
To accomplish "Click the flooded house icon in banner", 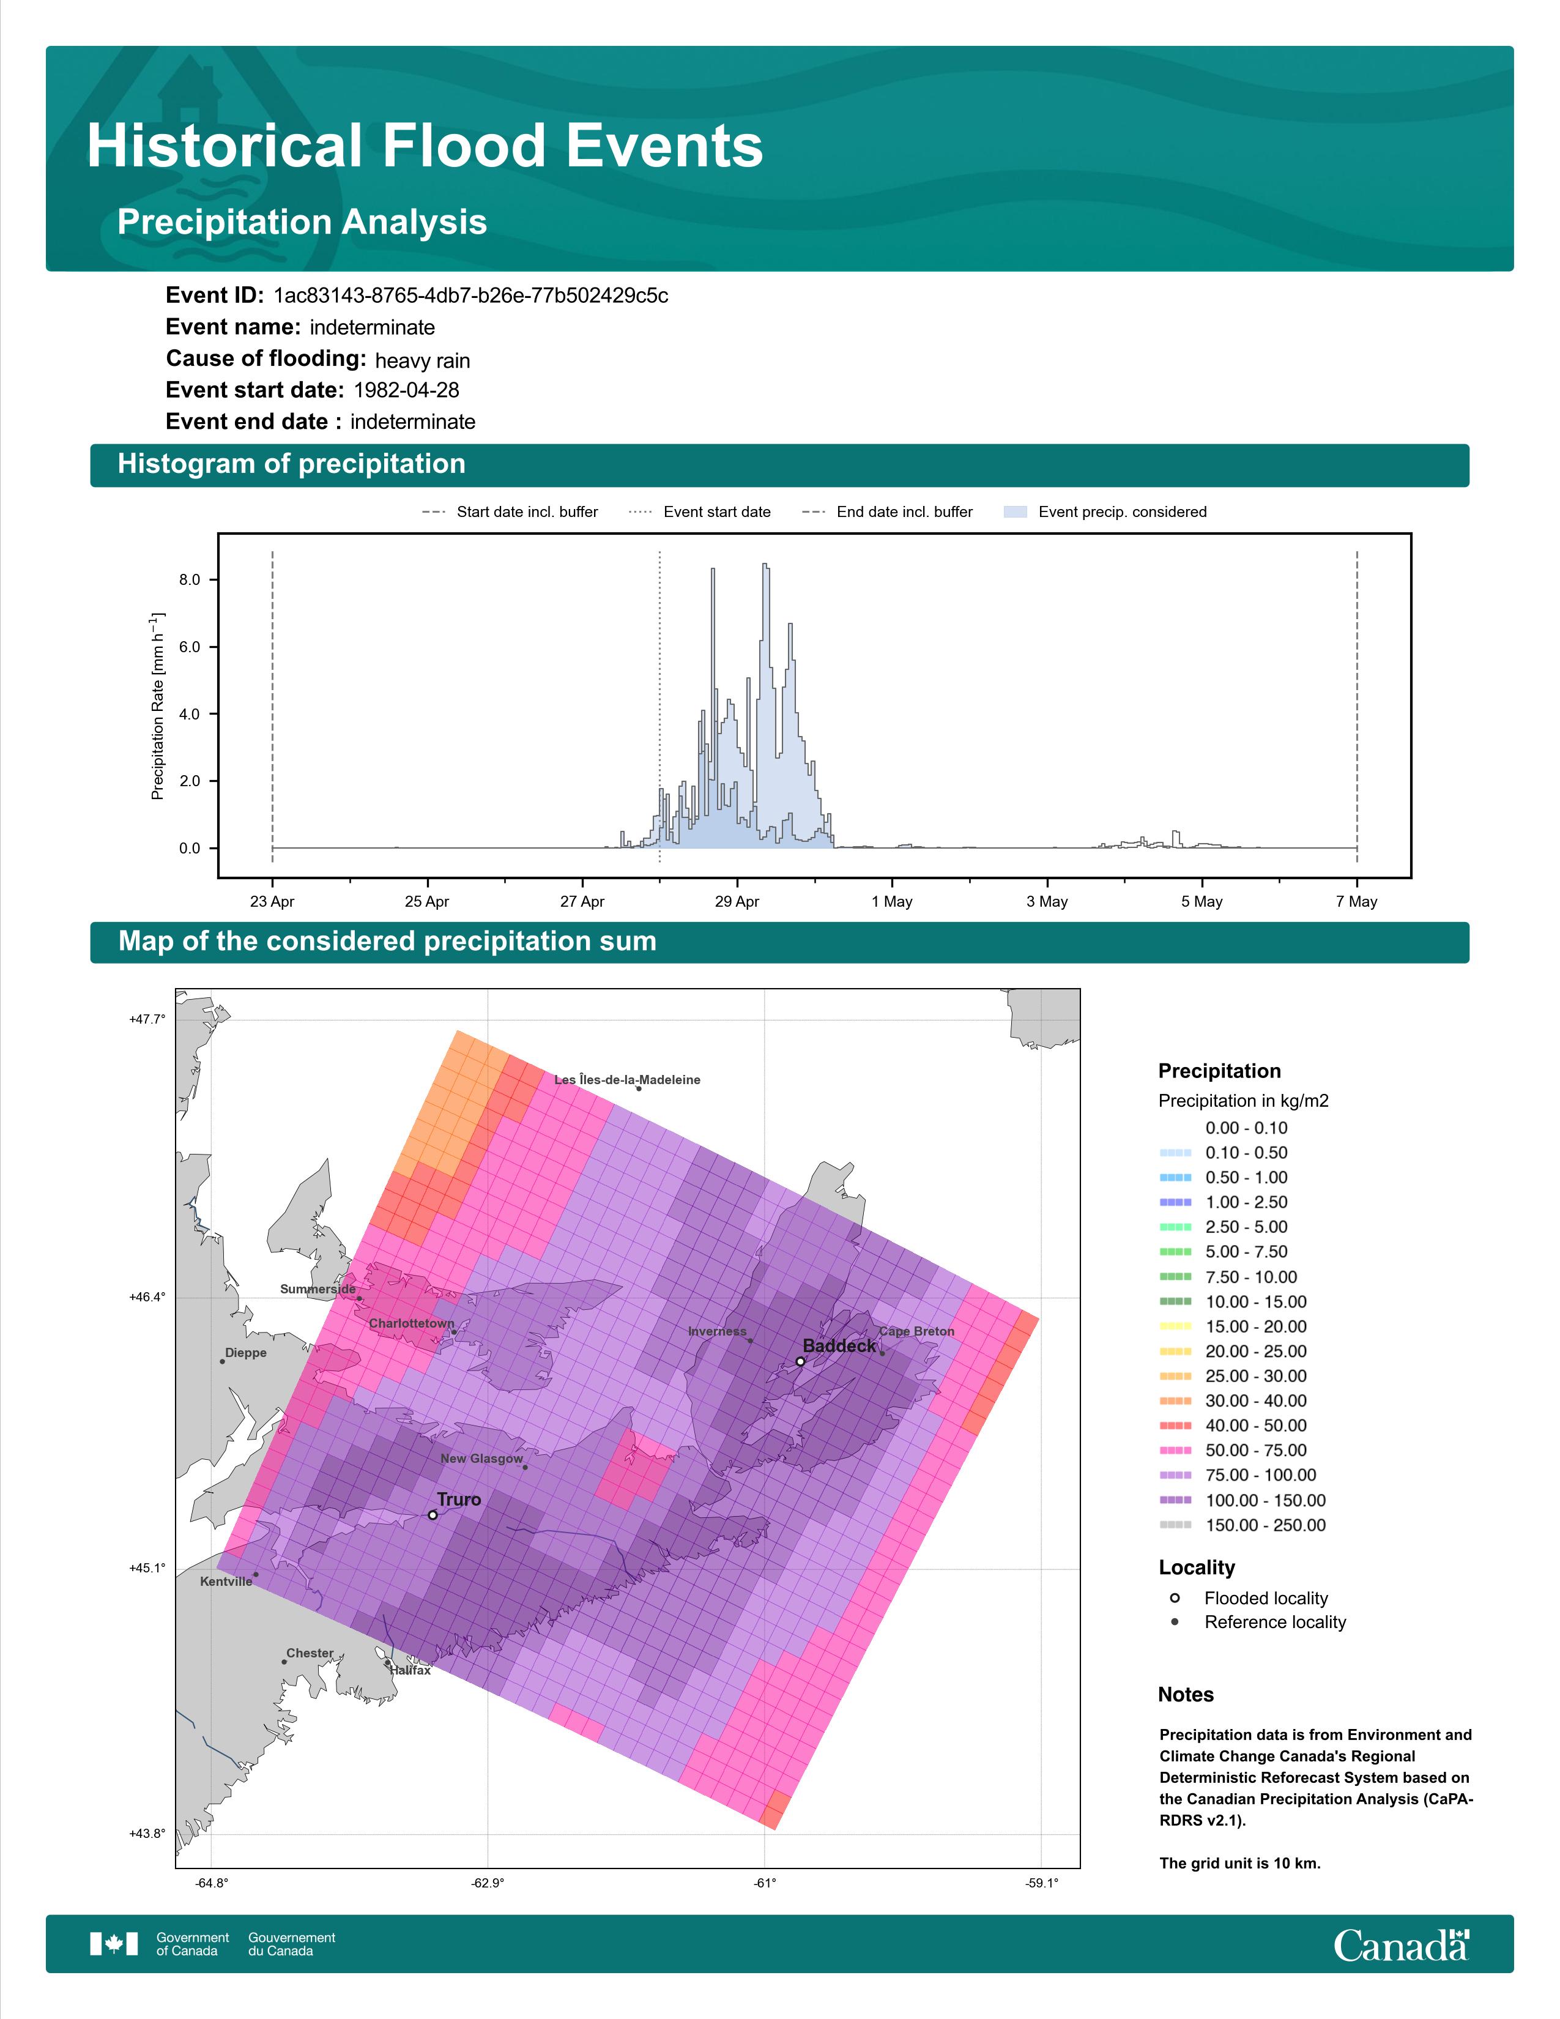I will click(x=190, y=90).
